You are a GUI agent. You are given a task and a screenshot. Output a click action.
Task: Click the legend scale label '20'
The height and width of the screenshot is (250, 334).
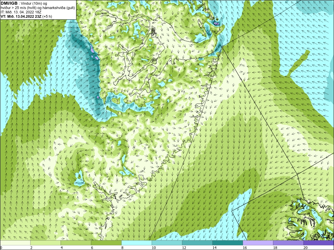pyautogui.click(x=306, y=248)
